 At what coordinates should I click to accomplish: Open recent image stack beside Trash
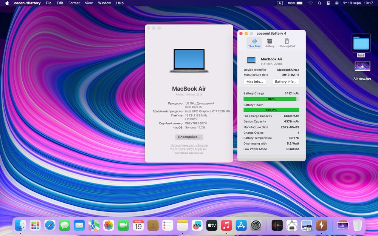click(342, 226)
